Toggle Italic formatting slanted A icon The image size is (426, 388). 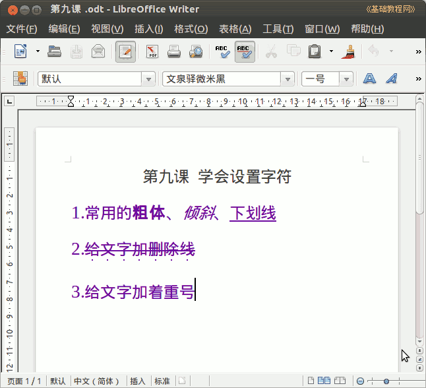point(392,79)
